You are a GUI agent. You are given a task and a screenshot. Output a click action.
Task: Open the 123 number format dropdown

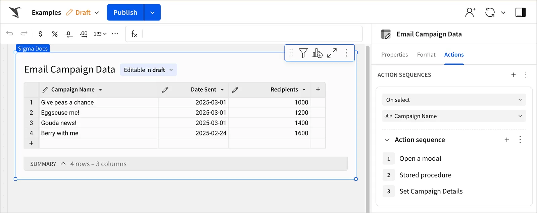coord(100,34)
